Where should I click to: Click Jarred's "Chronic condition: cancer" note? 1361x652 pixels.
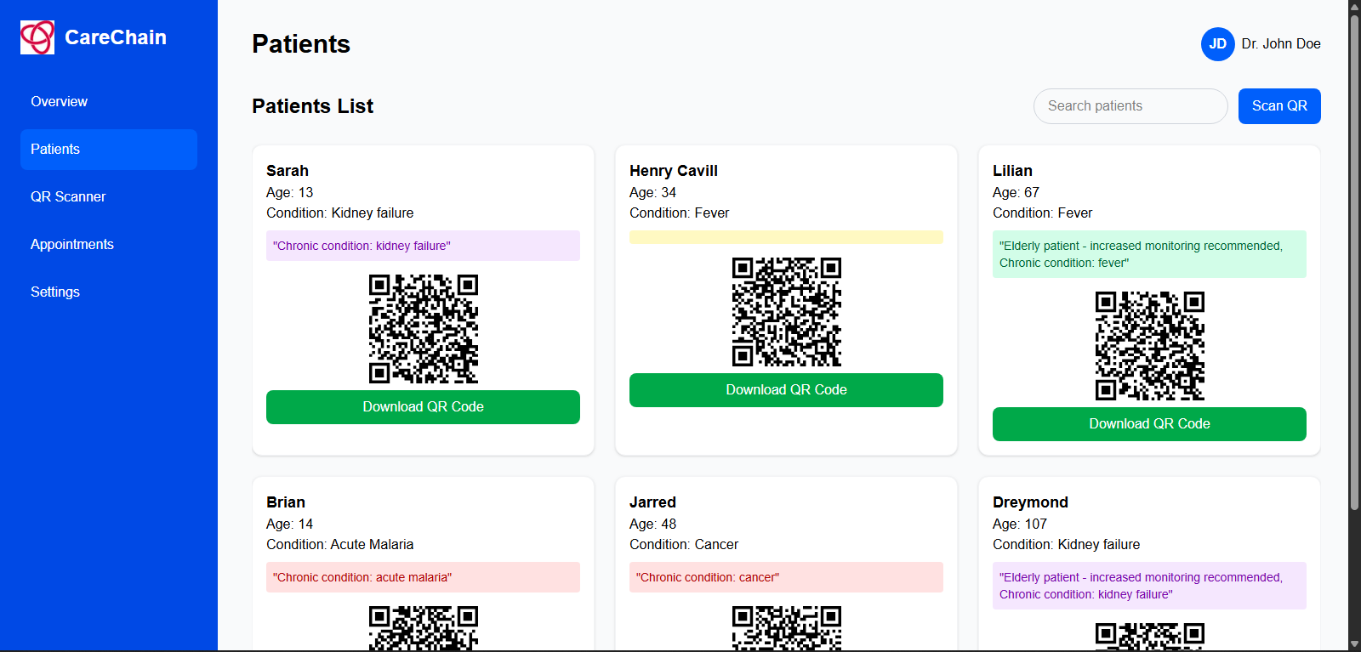pyautogui.click(x=786, y=577)
